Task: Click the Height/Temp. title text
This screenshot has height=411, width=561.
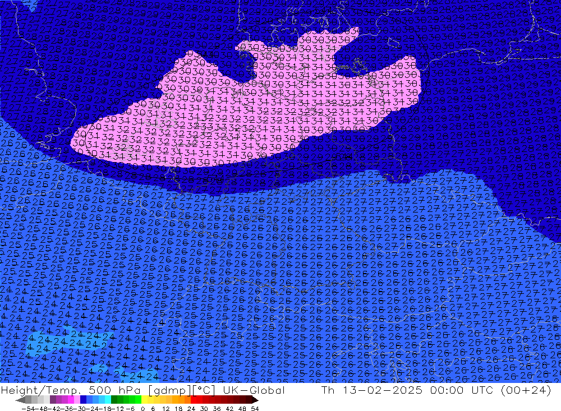Action: [x=41, y=391]
